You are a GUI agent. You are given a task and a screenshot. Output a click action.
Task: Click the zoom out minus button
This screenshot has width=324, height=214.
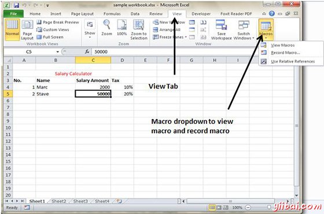(x=248, y=208)
